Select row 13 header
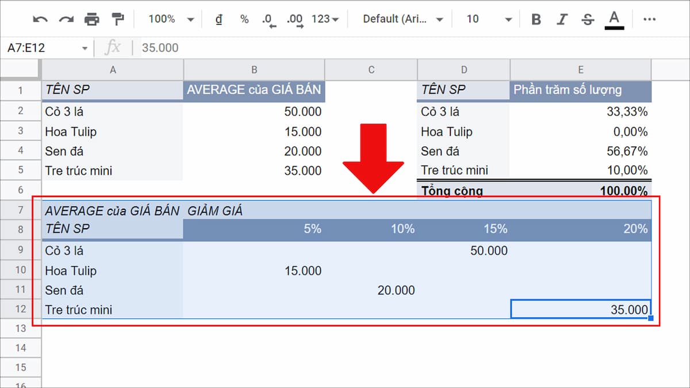 tap(21, 328)
